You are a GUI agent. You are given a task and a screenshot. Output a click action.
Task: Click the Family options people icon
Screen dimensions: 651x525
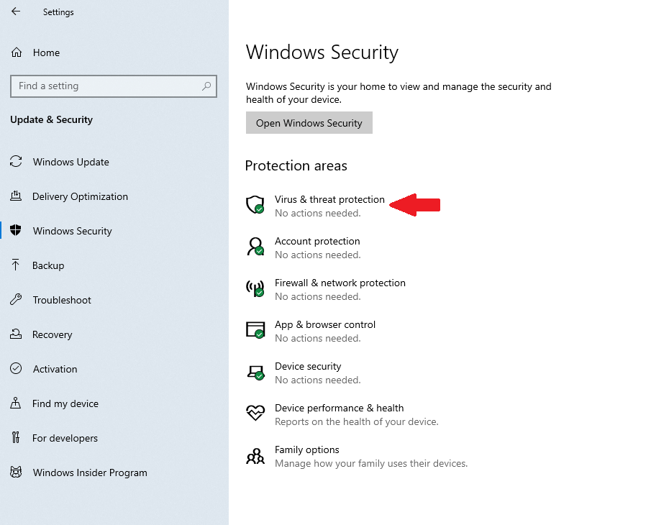[x=255, y=456]
